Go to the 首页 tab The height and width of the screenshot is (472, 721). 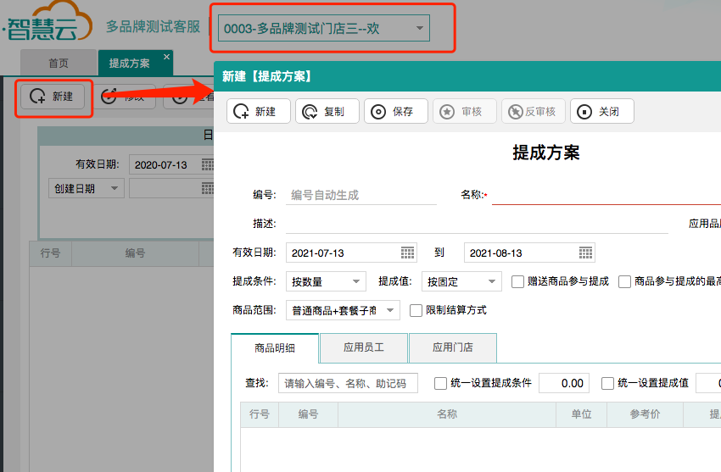[59, 63]
